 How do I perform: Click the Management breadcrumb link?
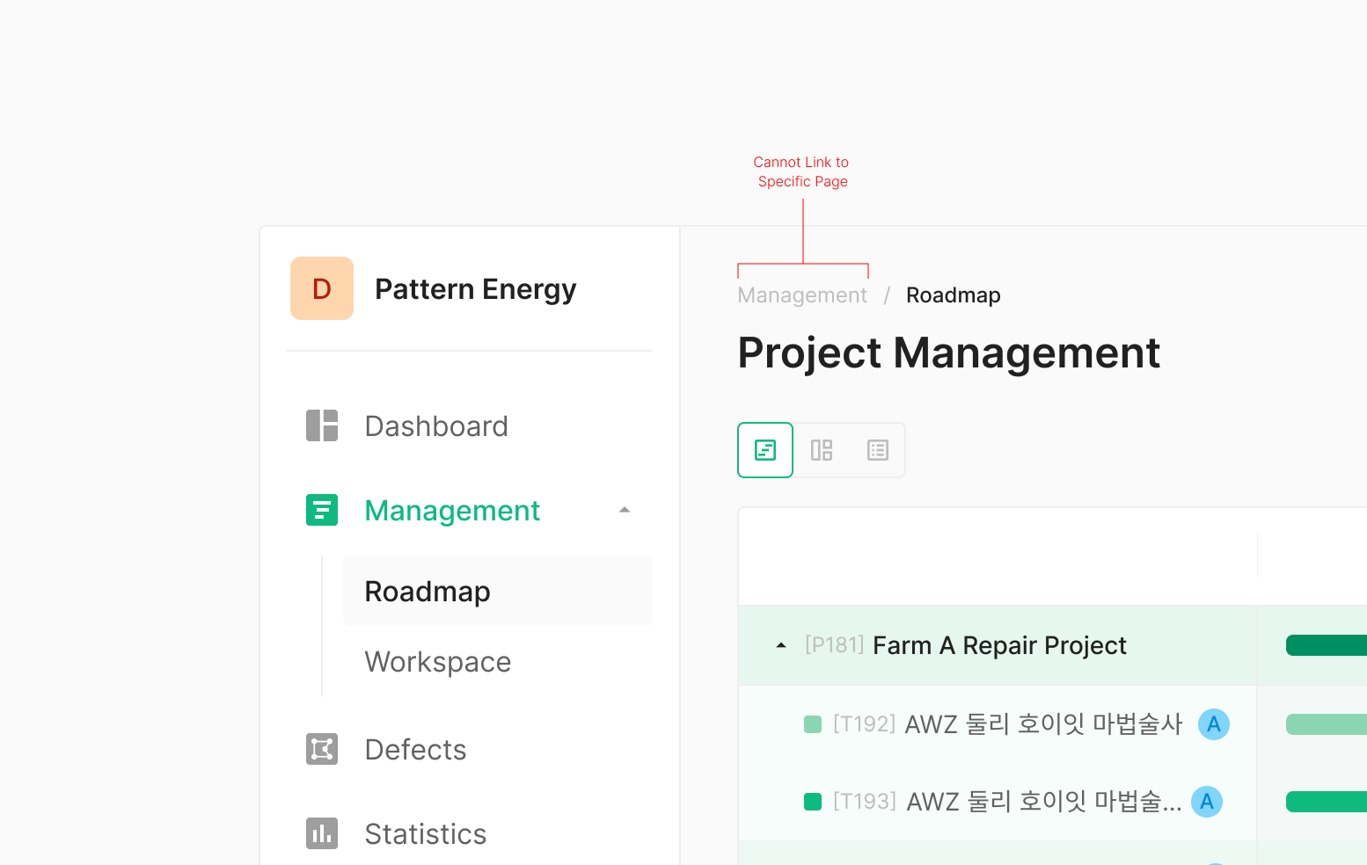(802, 295)
